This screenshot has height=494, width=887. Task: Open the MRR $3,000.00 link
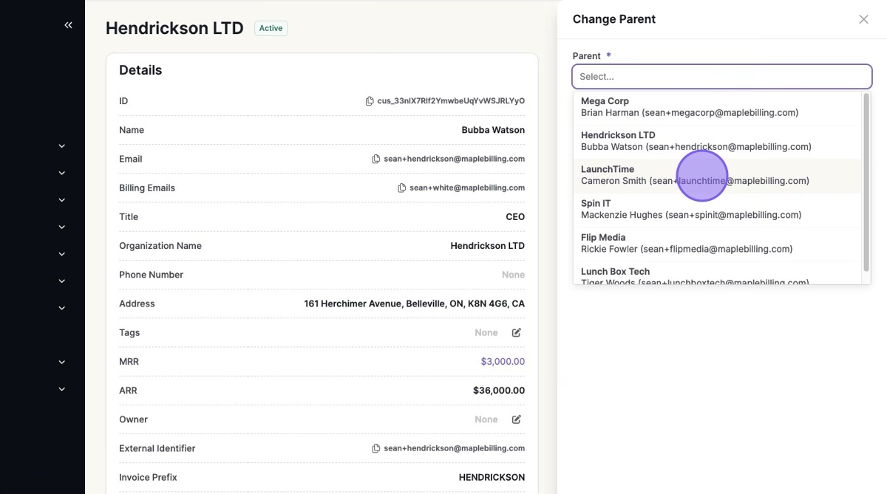point(503,362)
